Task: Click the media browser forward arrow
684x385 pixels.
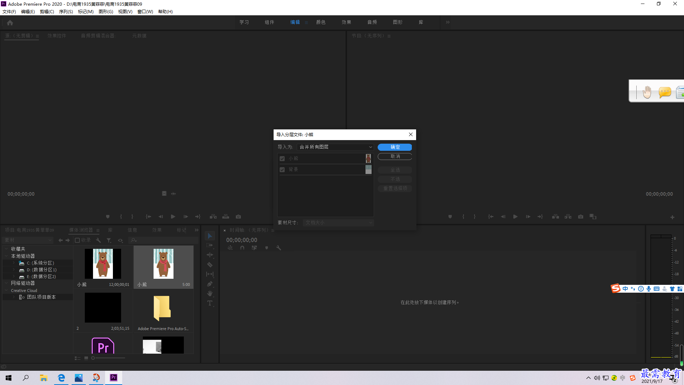Action: tap(68, 240)
